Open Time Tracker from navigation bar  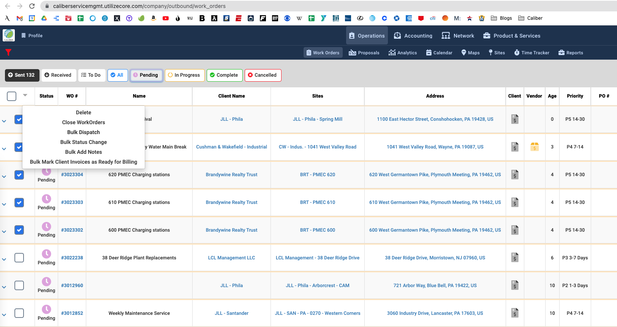pos(532,53)
